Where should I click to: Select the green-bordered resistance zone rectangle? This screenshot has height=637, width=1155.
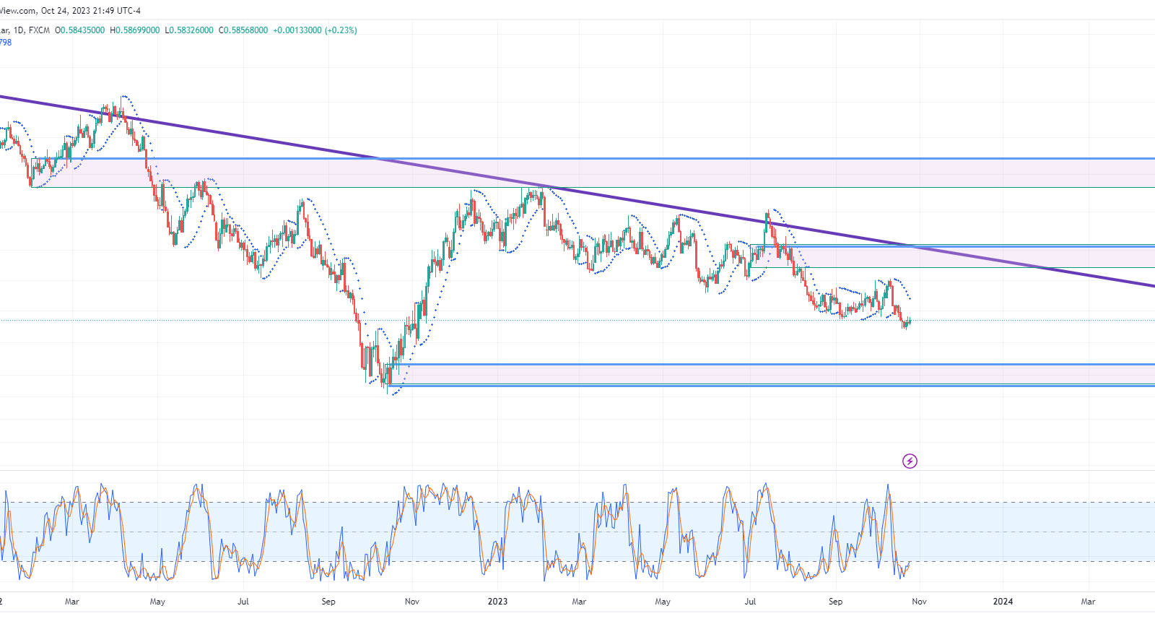pos(952,256)
